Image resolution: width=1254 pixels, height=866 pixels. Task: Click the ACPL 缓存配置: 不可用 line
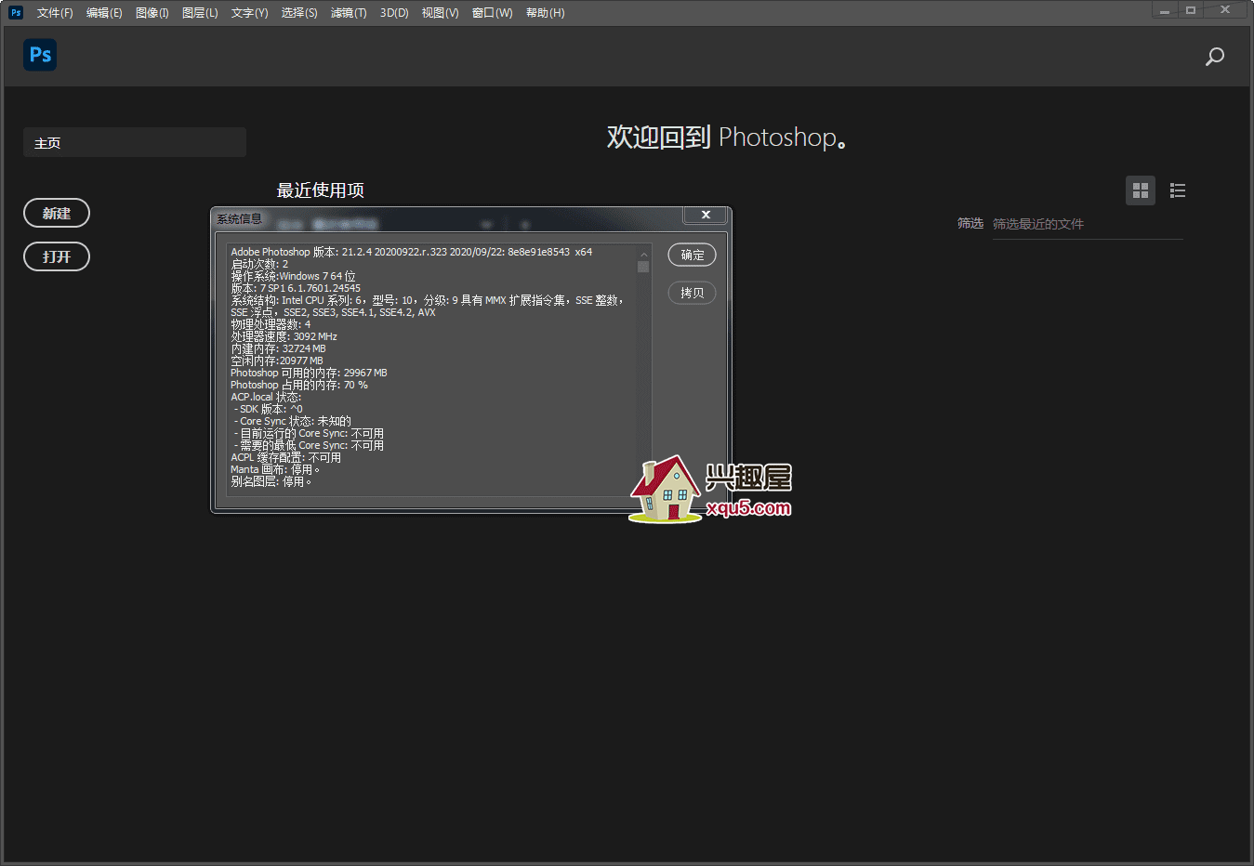(285, 457)
